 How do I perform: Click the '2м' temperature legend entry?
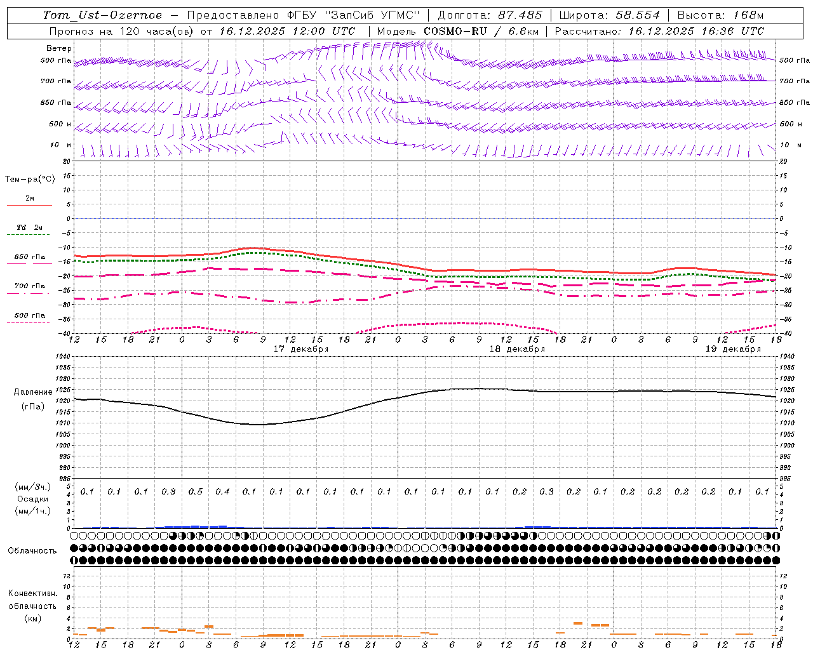tap(30, 199)
